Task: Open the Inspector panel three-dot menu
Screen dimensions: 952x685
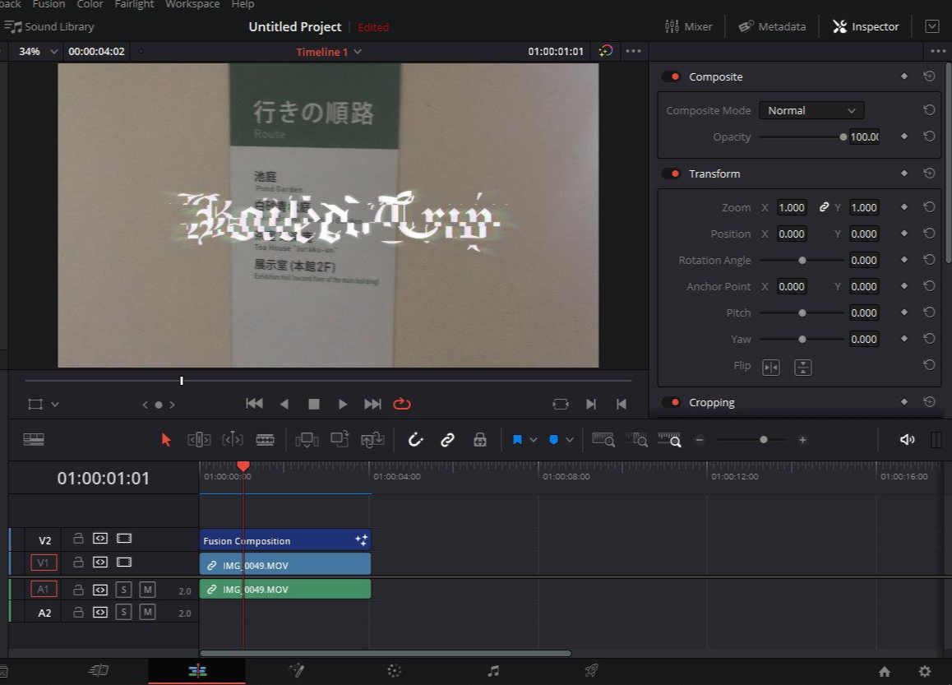Action: (x=937, y=51)
